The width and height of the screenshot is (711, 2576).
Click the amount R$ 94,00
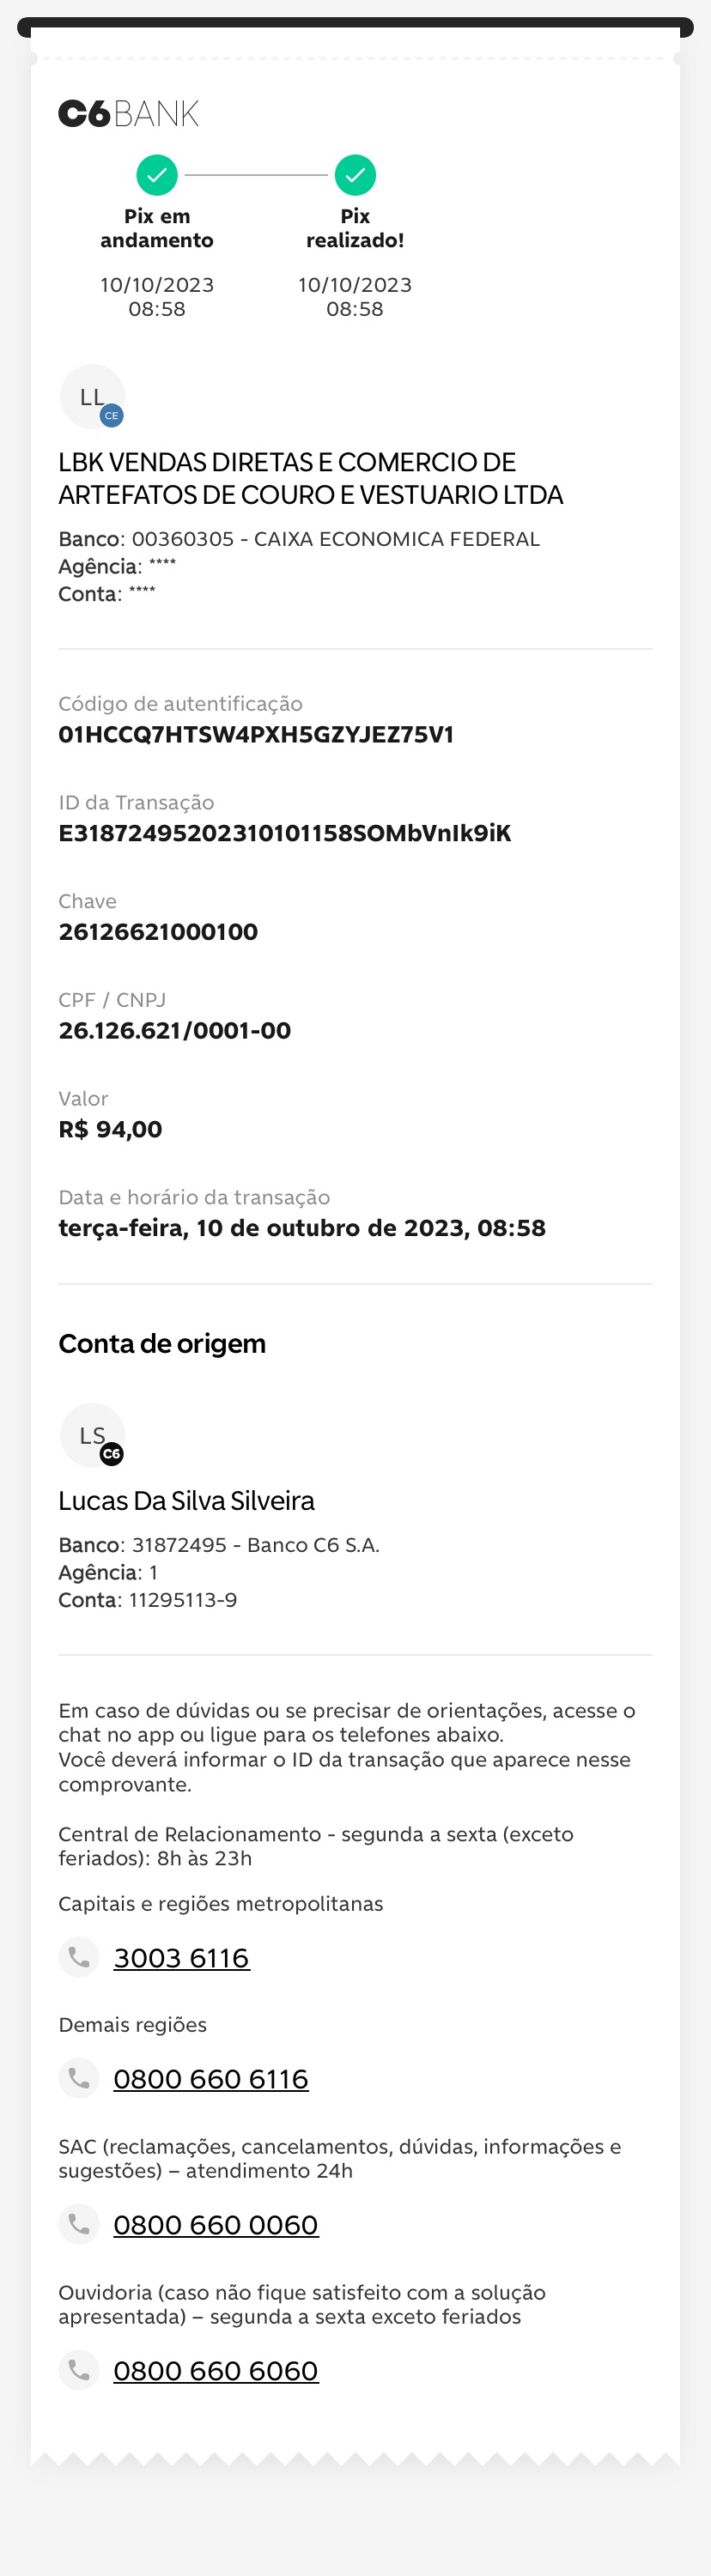[x=110, y=1130]
